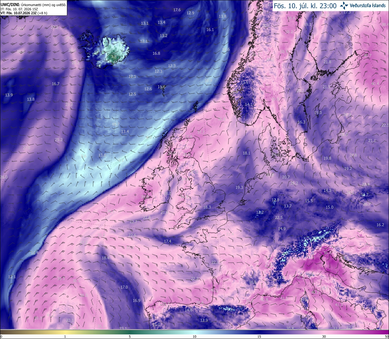This screenshot has width=389, height=339.
Task: Click the 5 mark on color scale
Action: (130, 337)
